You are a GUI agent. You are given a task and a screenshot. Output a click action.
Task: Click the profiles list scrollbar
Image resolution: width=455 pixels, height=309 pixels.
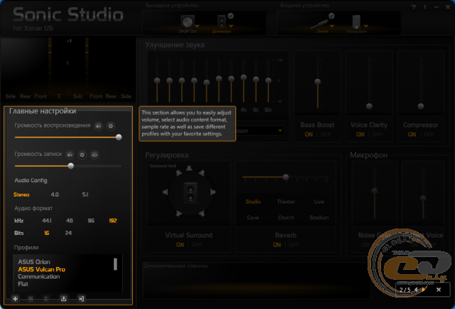point(115,264)
